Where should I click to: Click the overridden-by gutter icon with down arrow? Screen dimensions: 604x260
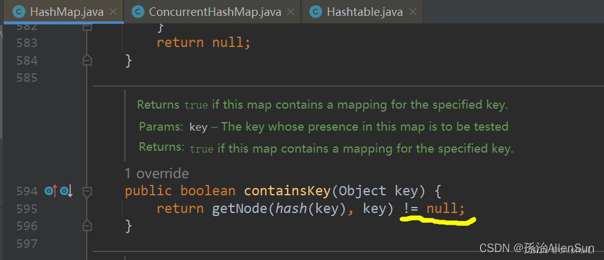click(x=66, y=190)
